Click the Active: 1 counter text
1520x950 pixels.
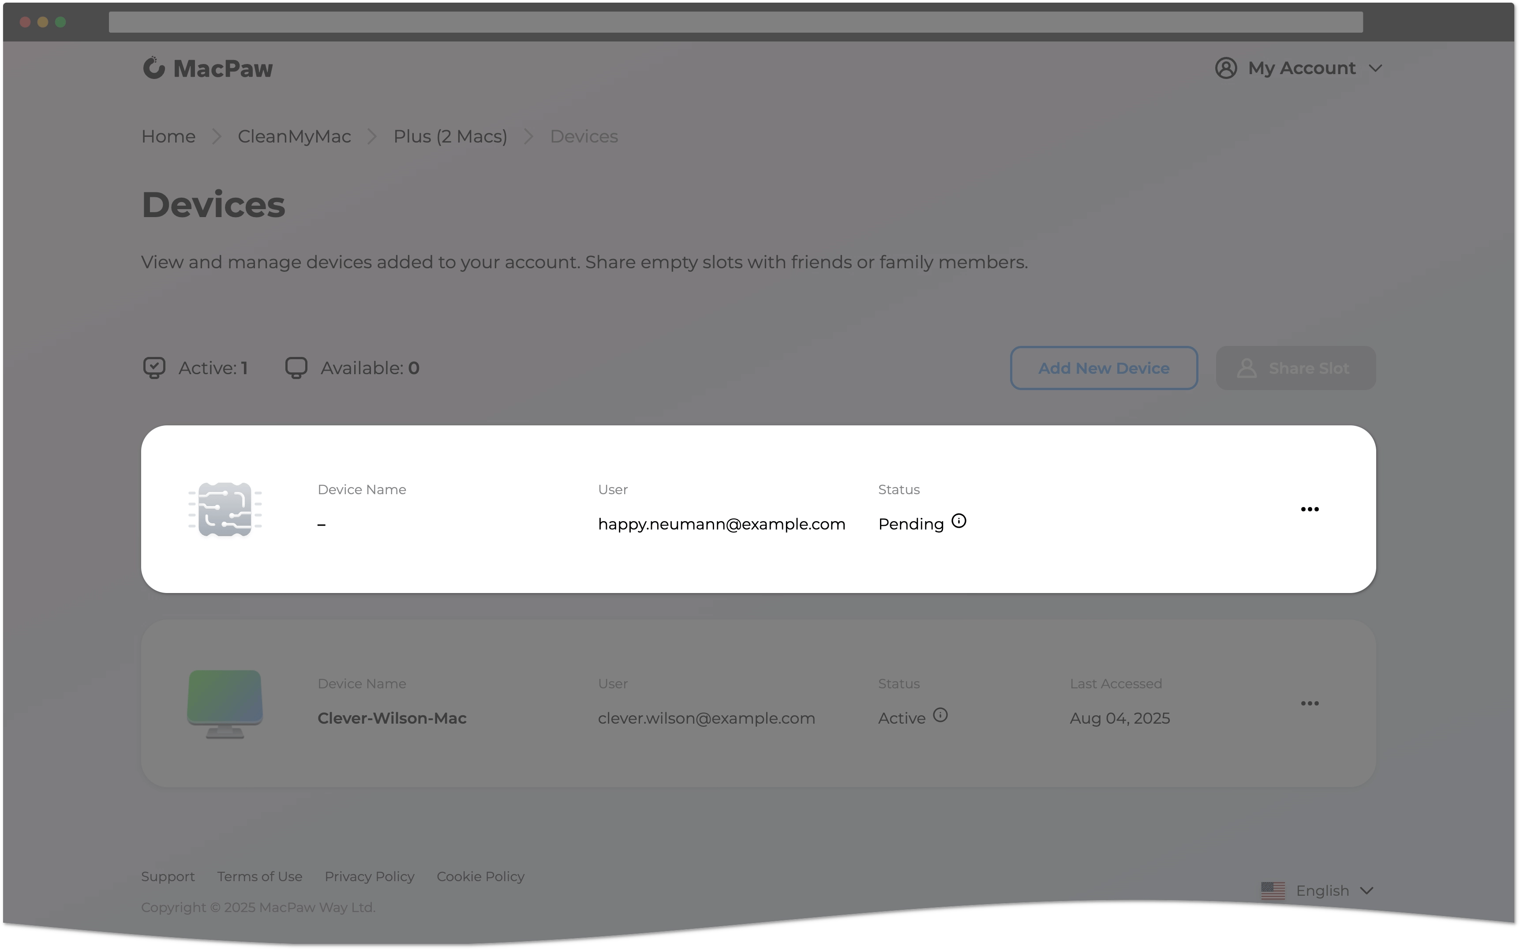pos(213,368)
